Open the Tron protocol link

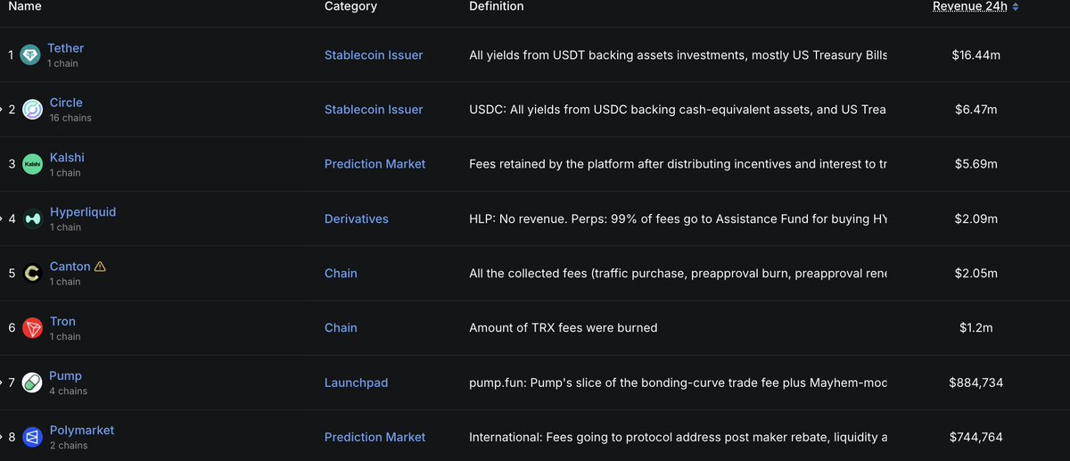click(62, 321)
